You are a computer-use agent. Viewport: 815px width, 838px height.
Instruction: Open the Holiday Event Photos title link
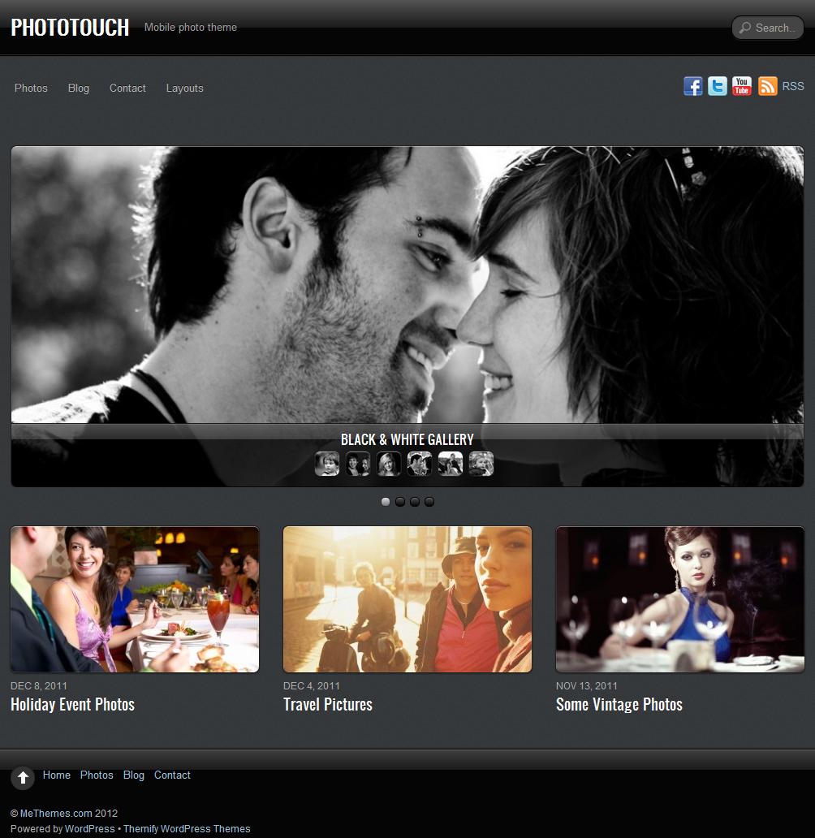[x=73, y=704]
